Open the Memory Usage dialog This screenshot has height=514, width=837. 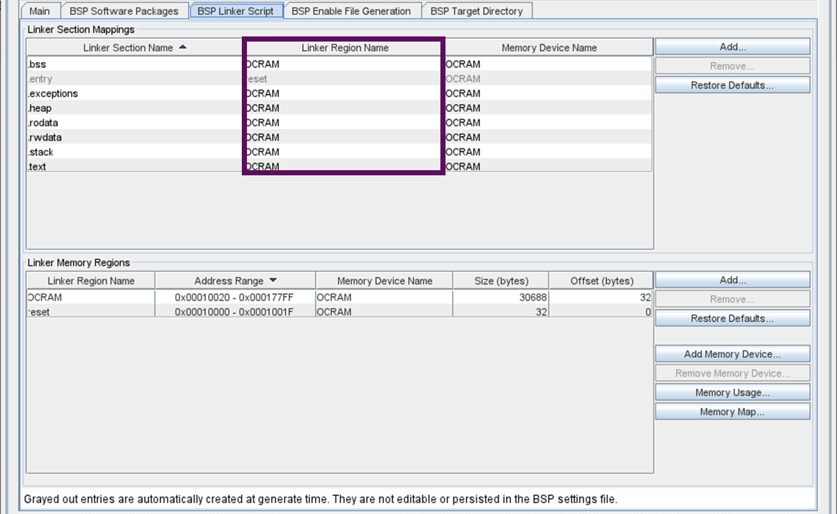[x=732, y=392]
